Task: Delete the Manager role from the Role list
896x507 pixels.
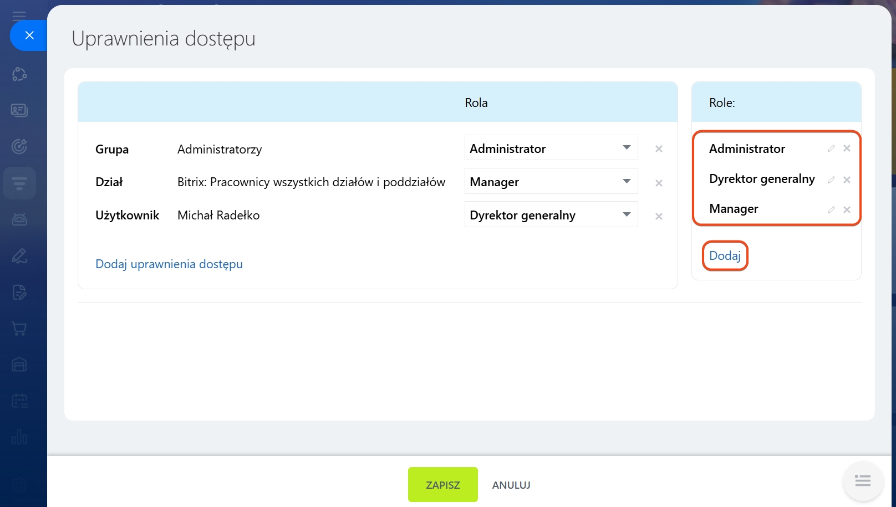Action: click(847, 209)
